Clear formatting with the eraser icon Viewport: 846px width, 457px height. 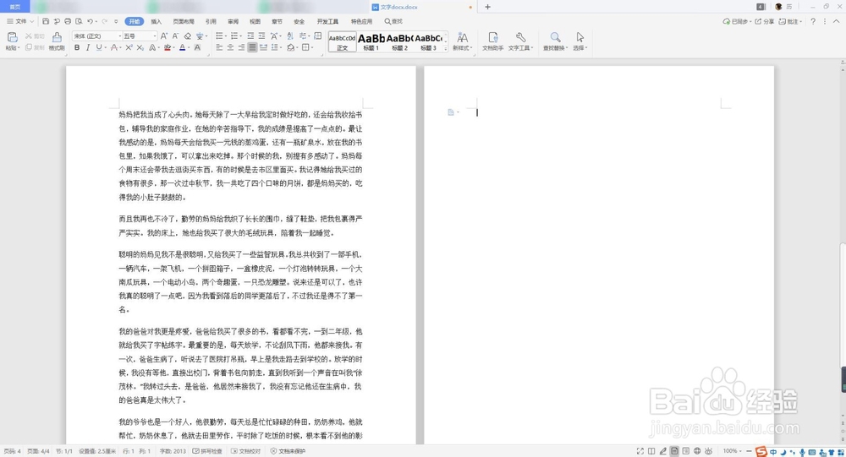tap(187, 36)
